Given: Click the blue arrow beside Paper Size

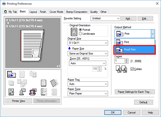Looking at the screenshot, I should pos(70,49).
